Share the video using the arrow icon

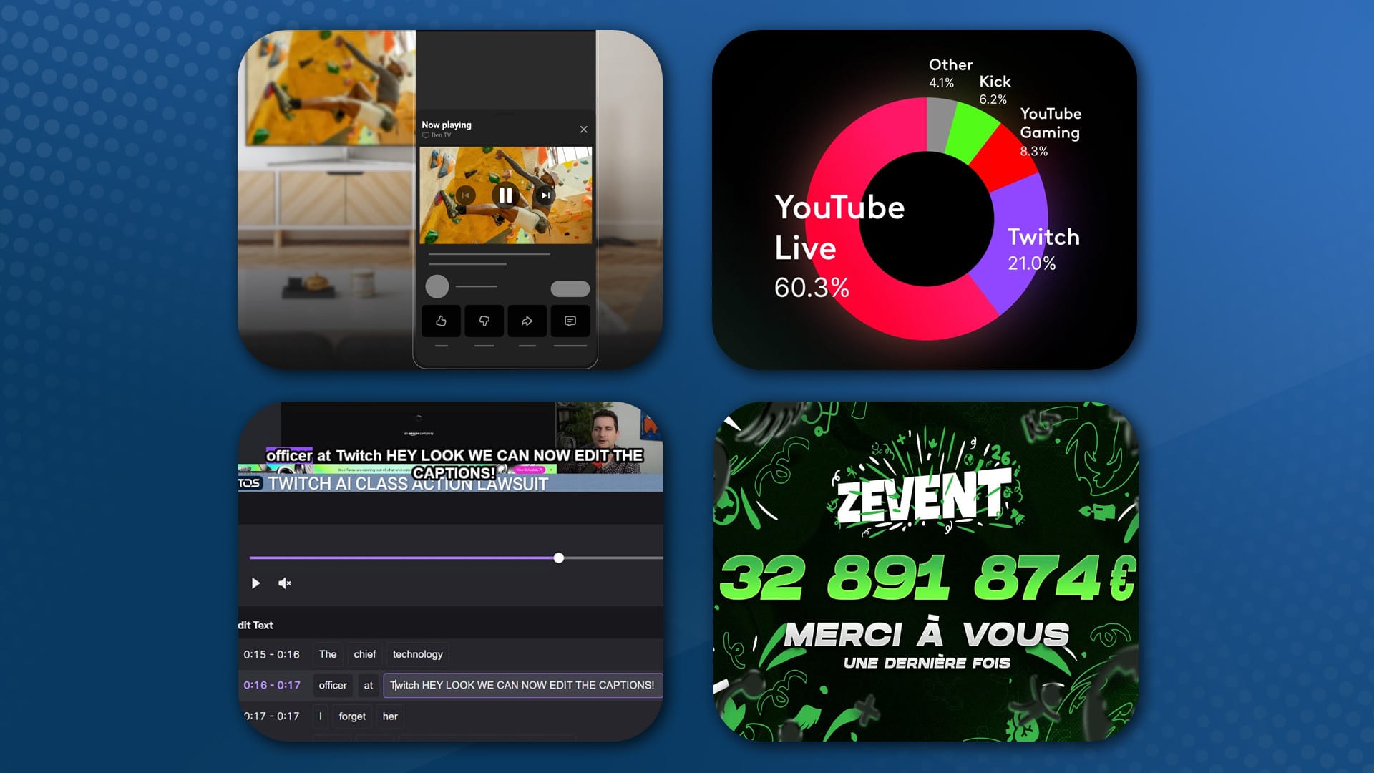pyautogui.click(x=527, y=321)
